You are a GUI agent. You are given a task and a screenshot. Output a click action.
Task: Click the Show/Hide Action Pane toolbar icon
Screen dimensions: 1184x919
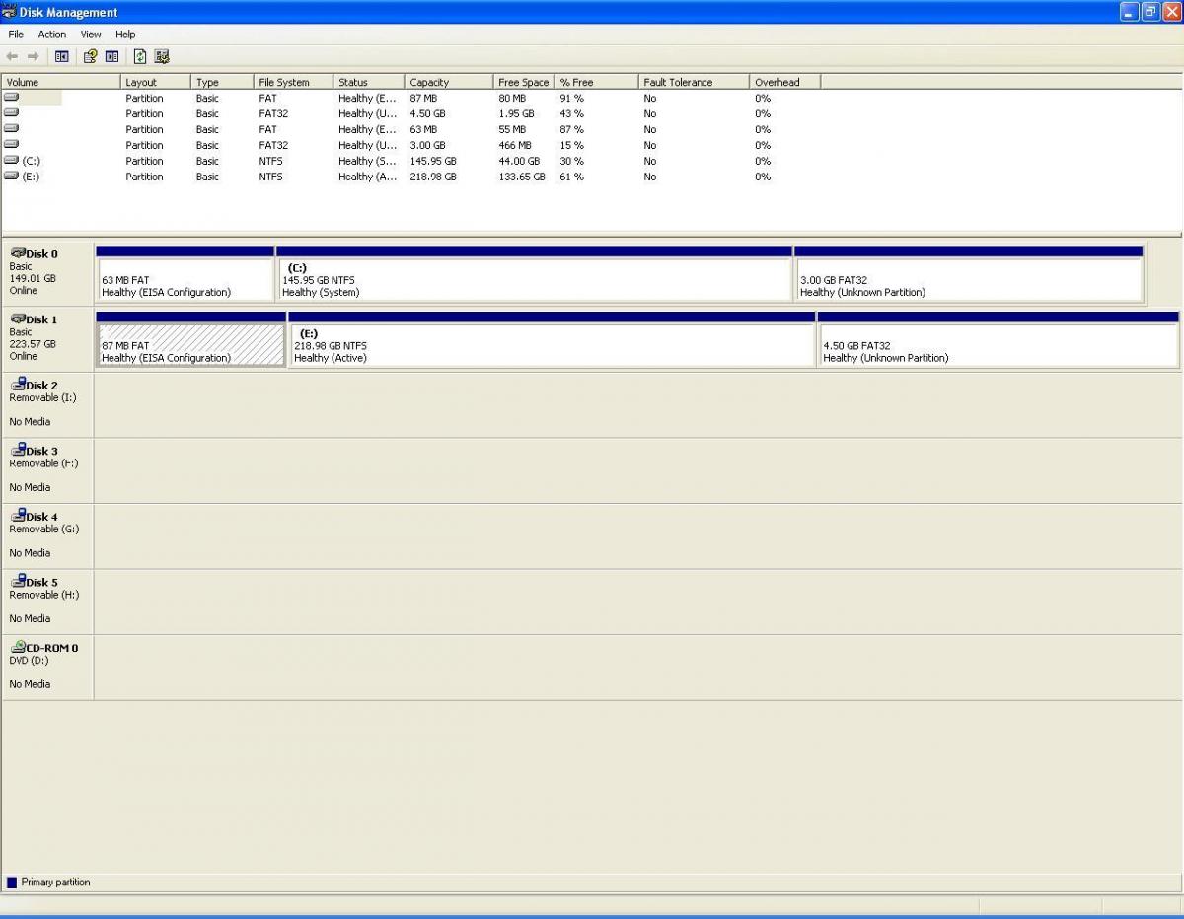pos(112,56)
